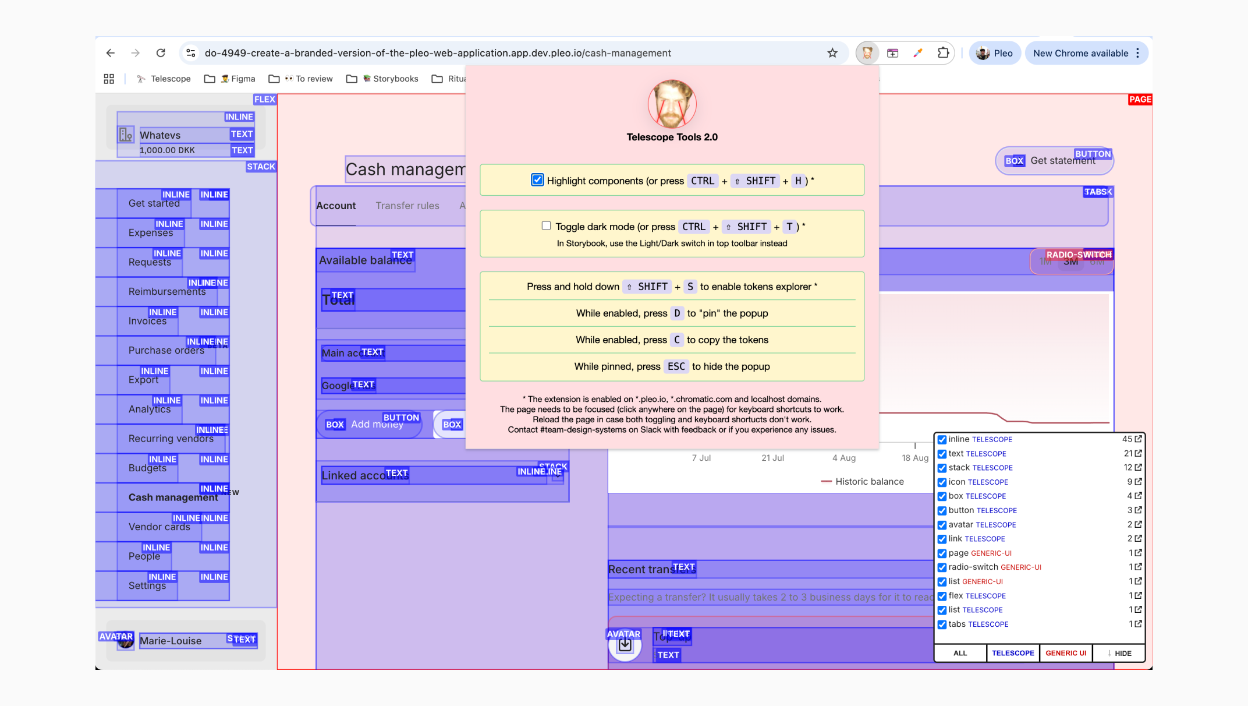Click the apps grid icon on bookmarks bar
Screen dimensions: 1248x706
[x=109, y=79]
